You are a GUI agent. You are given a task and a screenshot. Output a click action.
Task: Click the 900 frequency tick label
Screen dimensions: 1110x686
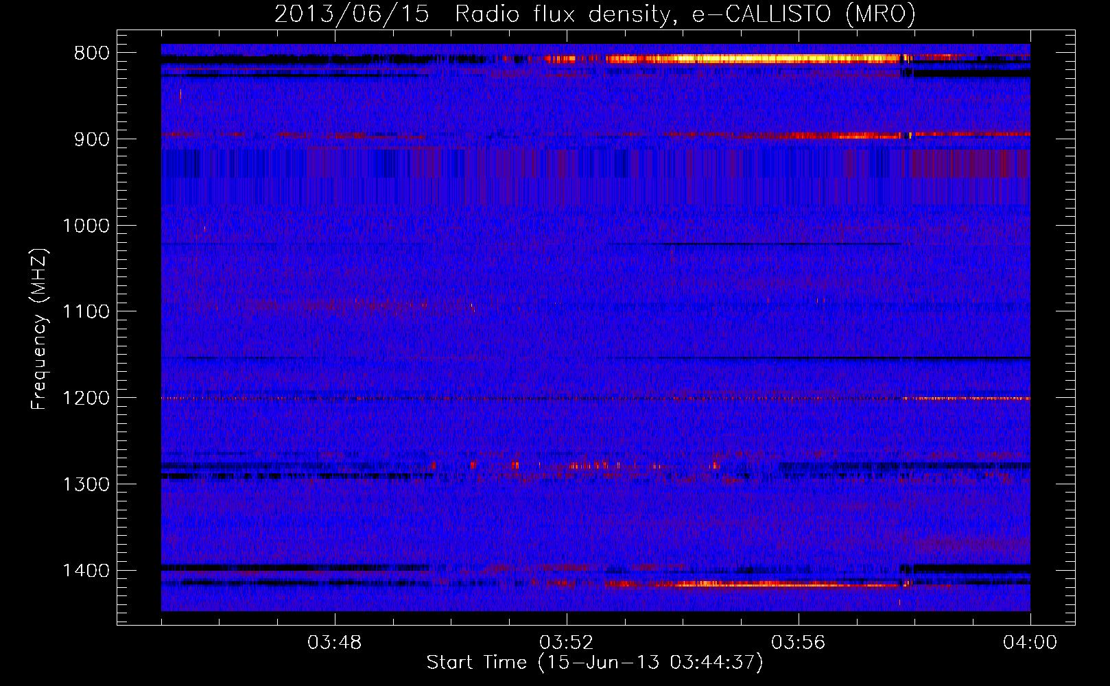[92, 139]
